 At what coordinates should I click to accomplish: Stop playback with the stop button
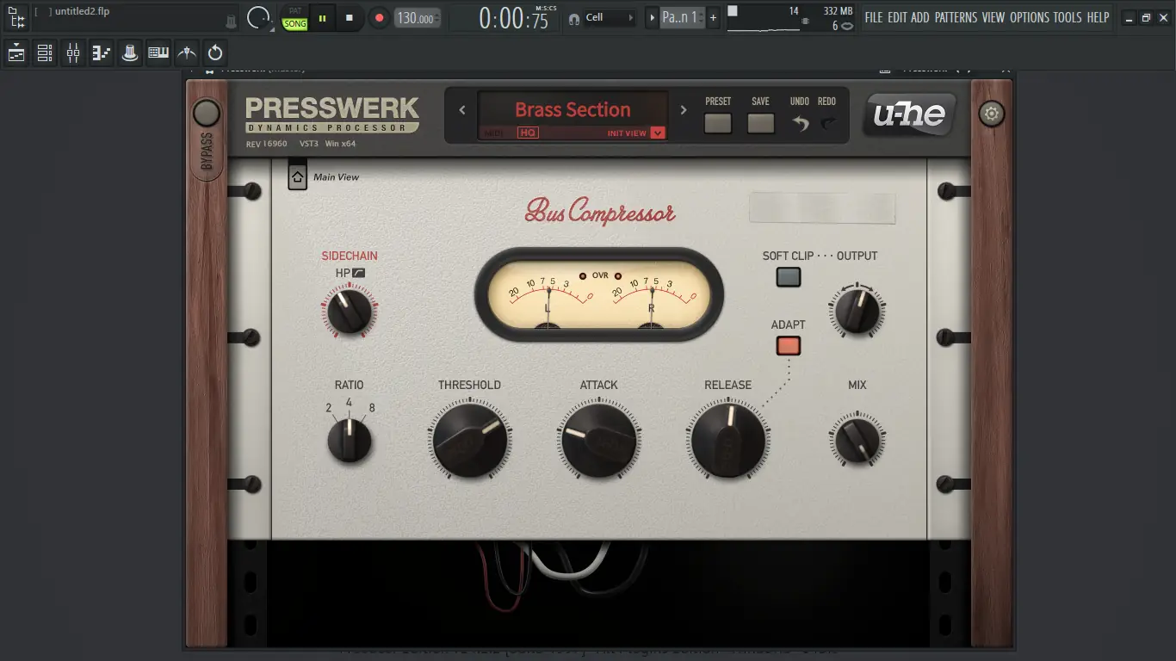(x=350, y=17)
